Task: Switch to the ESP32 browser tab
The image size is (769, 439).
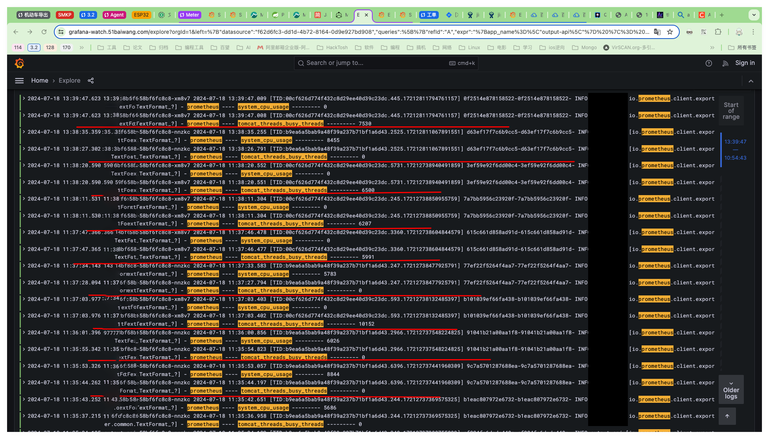Action: 141,15
